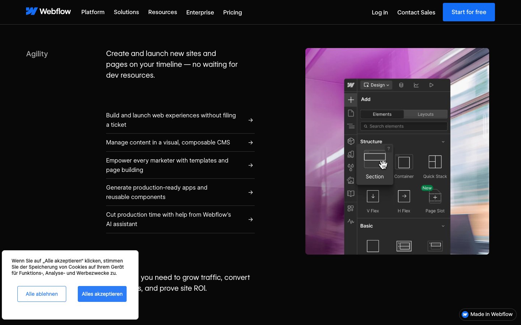Click the Webflow logo in the header
Screen dimensions: 521x325
48,12
